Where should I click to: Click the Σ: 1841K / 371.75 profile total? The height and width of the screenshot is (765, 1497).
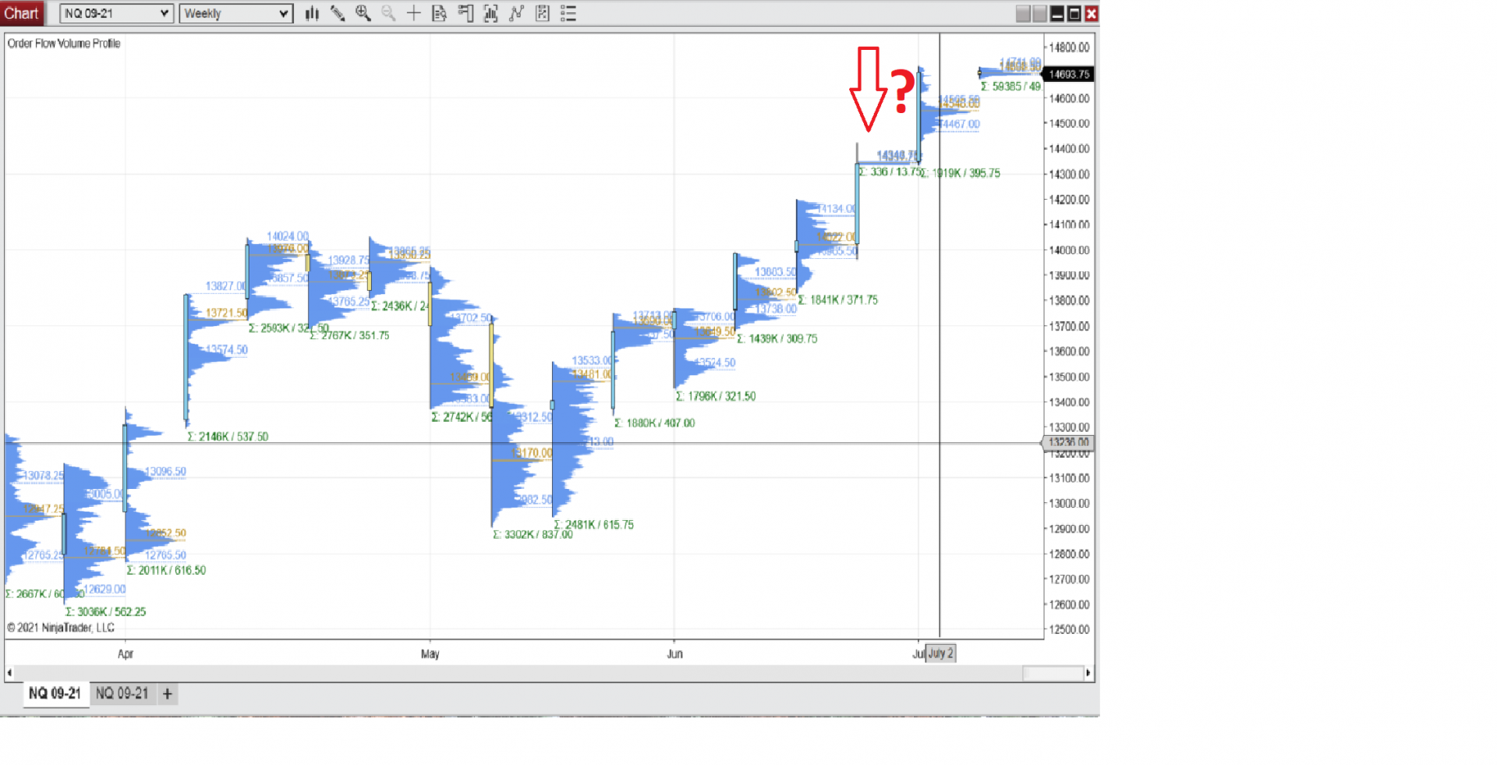(x=838, y=300)
